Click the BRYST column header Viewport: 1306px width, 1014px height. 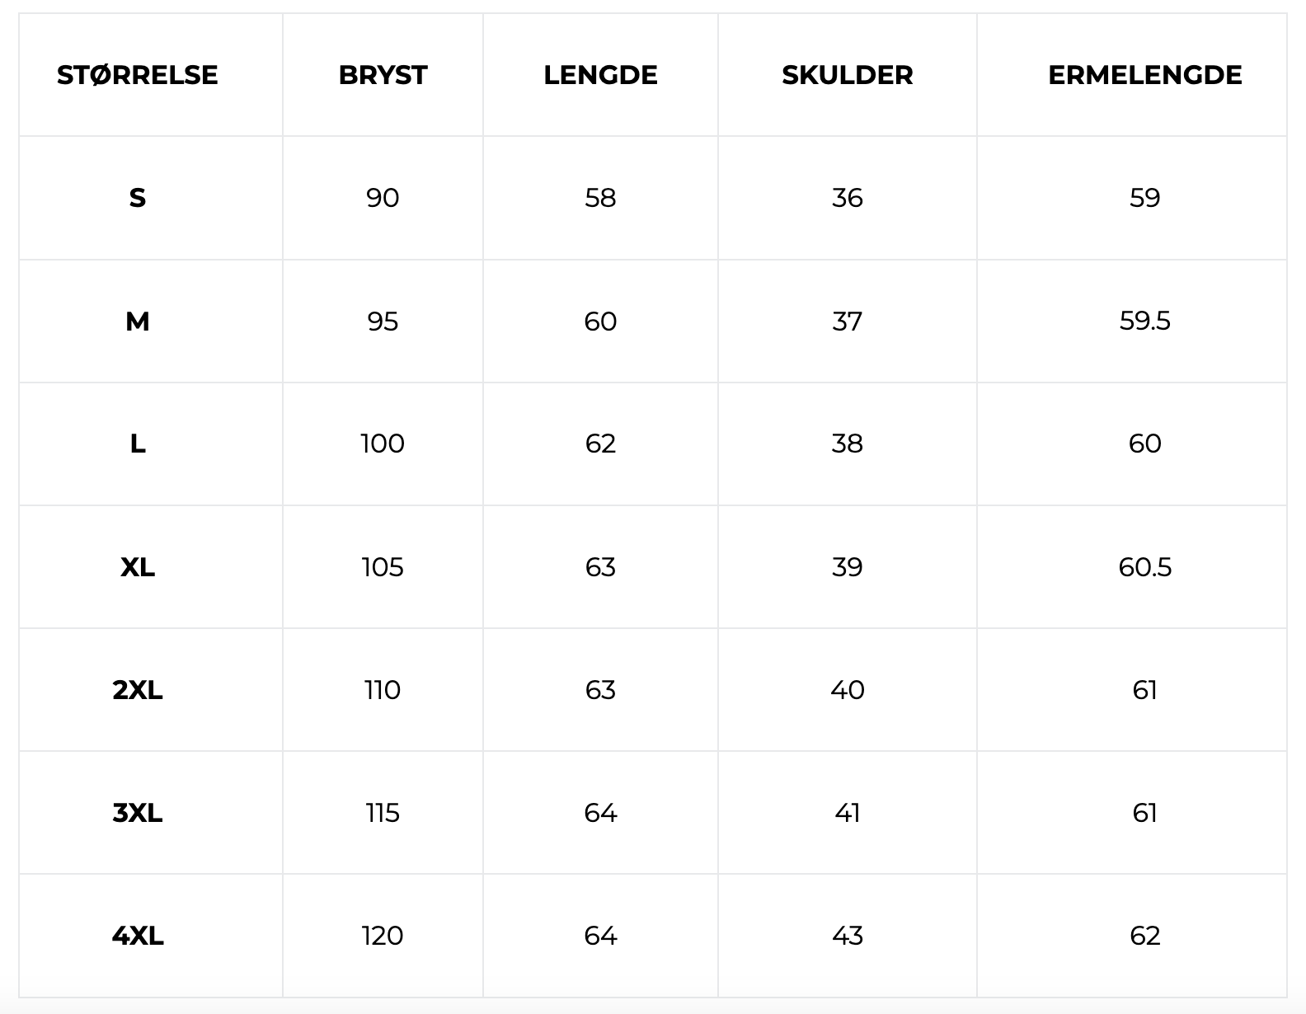click(x=383, y=75)
